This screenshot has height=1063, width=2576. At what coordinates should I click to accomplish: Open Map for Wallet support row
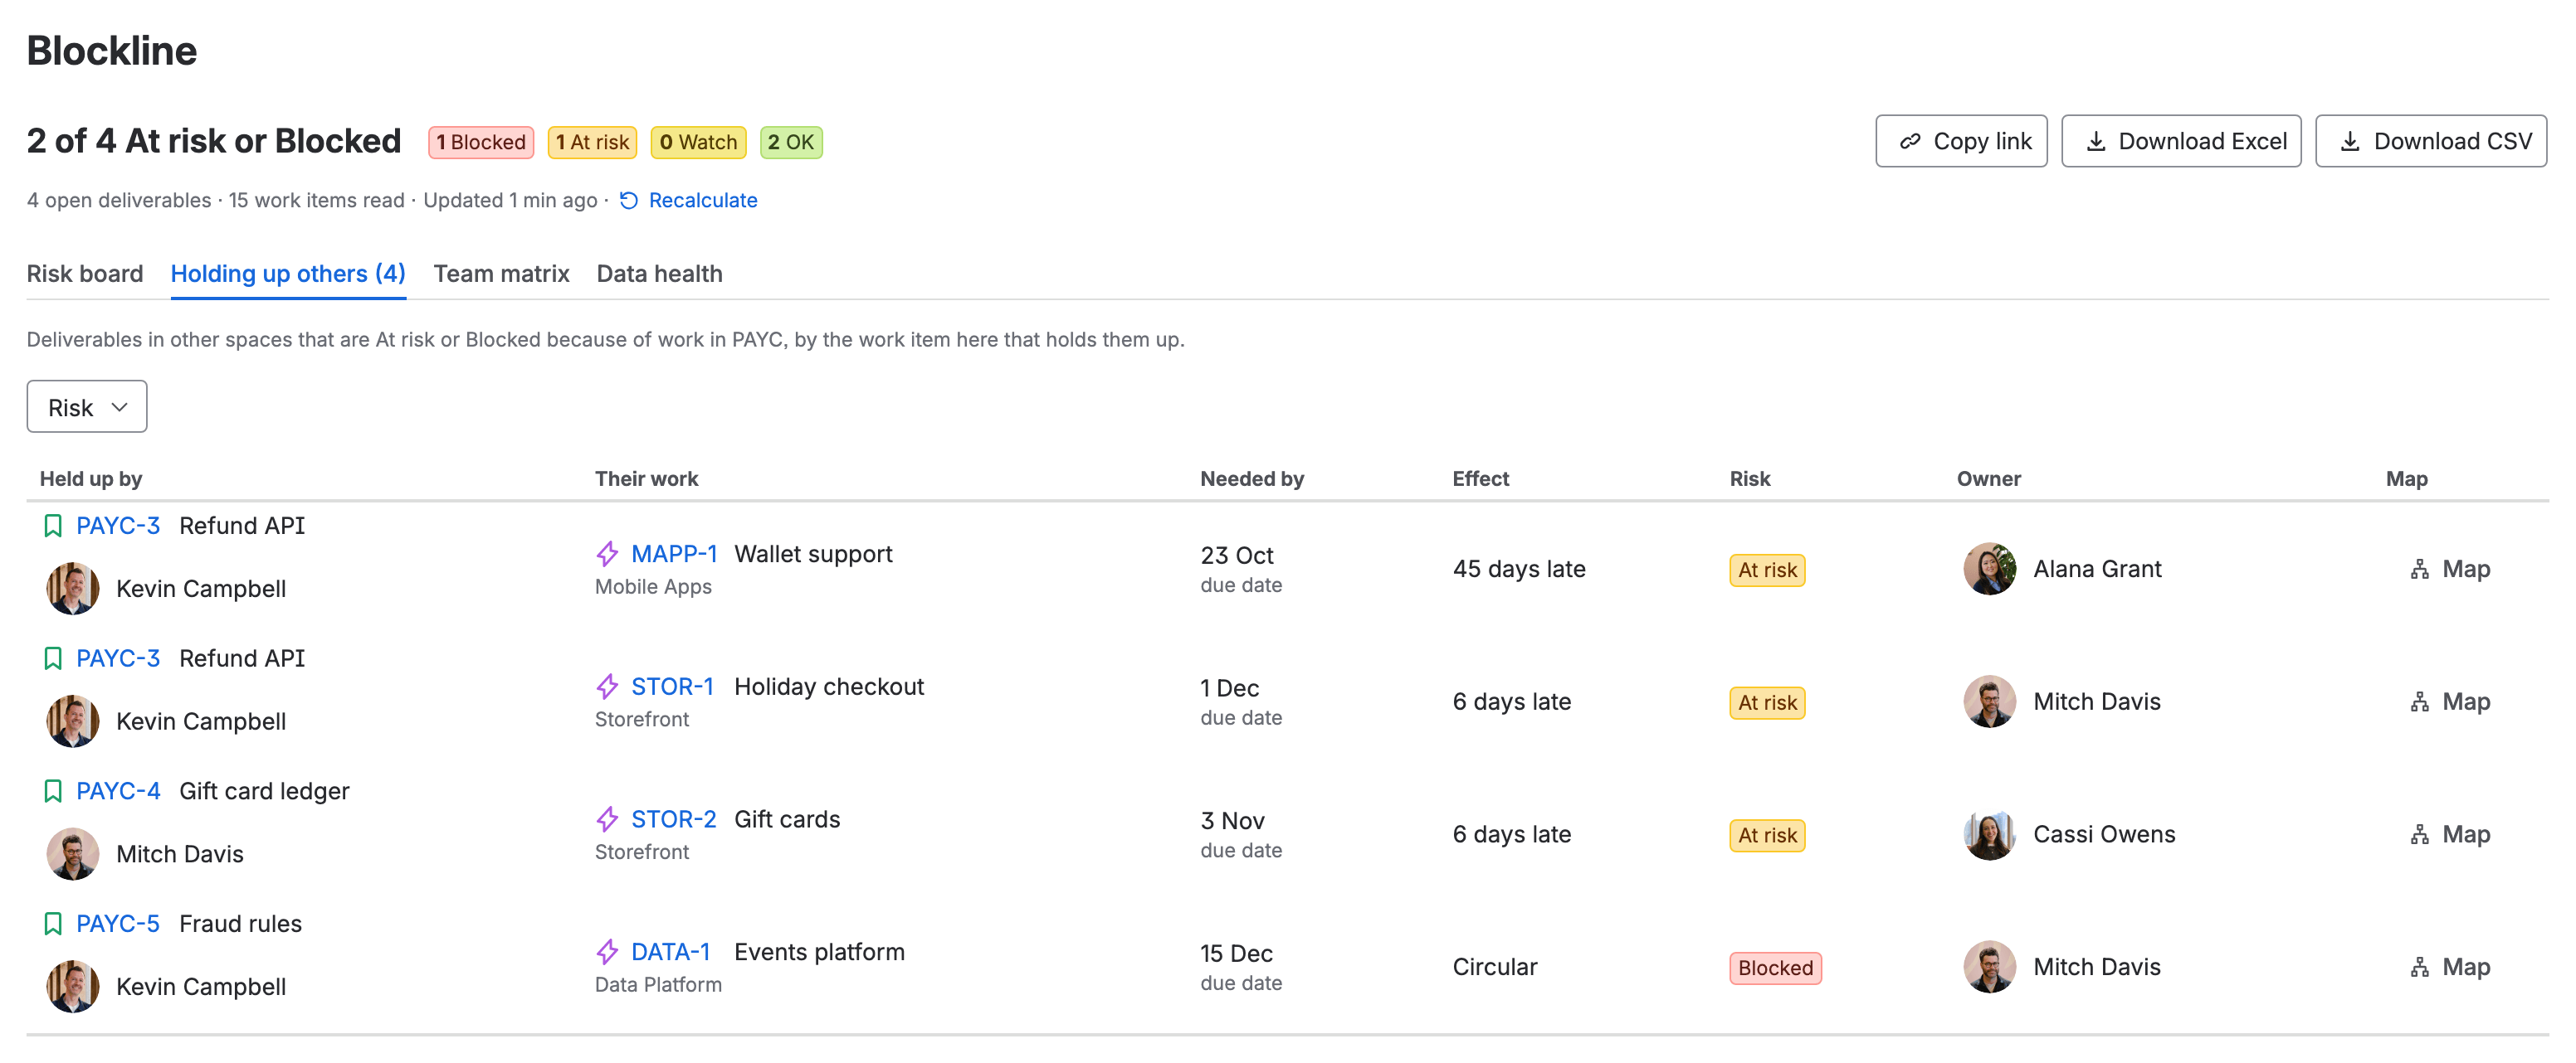[2449, 570]
